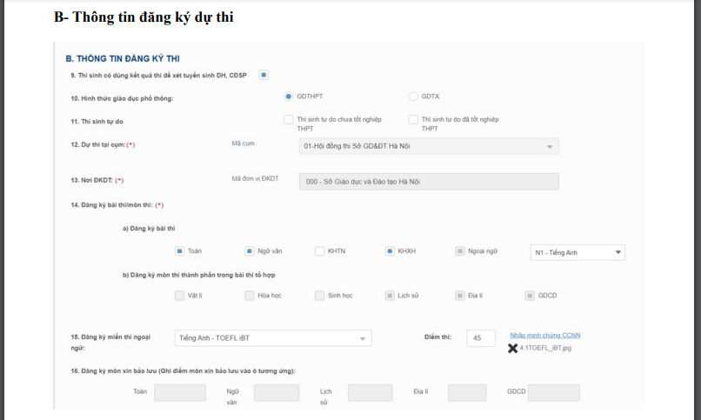Open the Mã cụm exam cluster dropdown
The width and height of the screenshot is (701, 420).
[x=427, y=146]
